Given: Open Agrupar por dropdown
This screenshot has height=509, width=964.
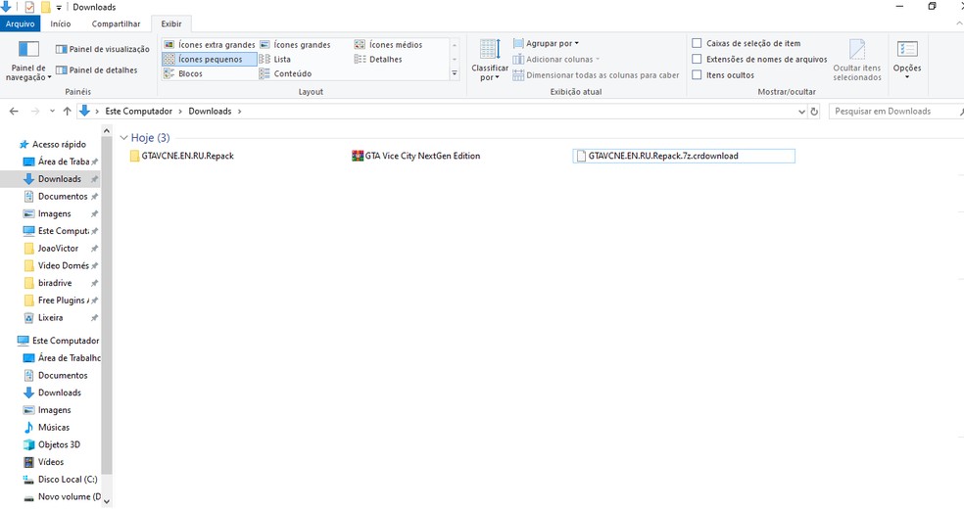Looking at the screenshot, I should (546, 44).
